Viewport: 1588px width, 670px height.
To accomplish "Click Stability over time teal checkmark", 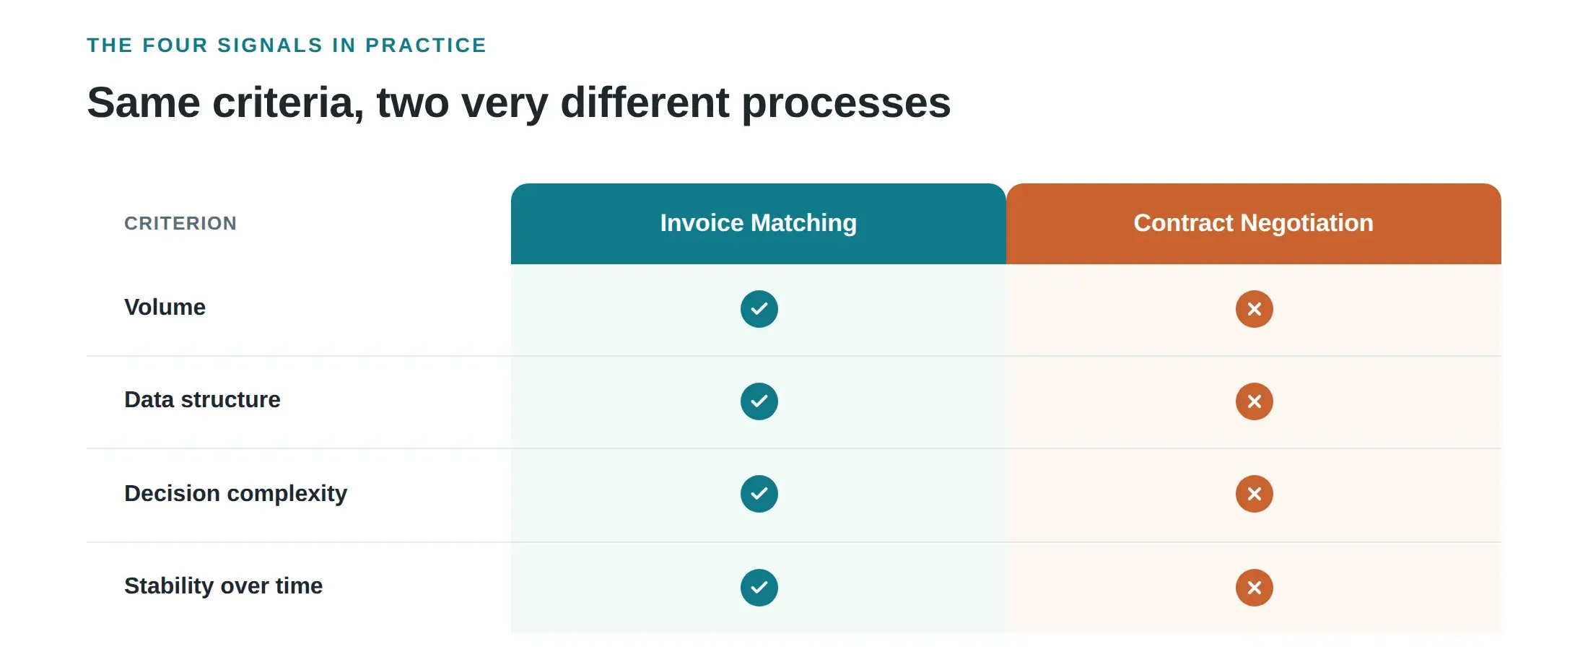I will 759,588.
